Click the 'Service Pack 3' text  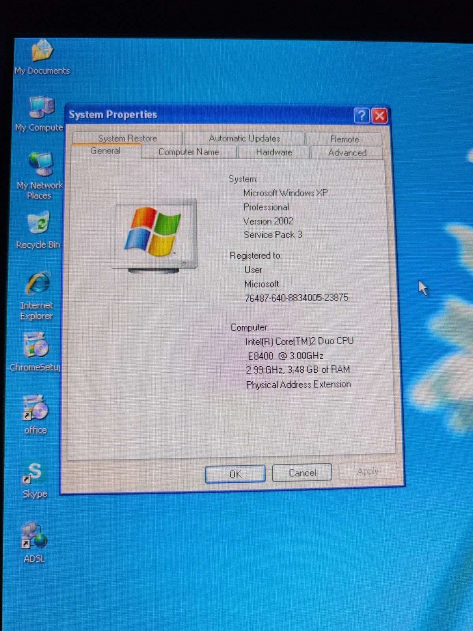(273, 235)
